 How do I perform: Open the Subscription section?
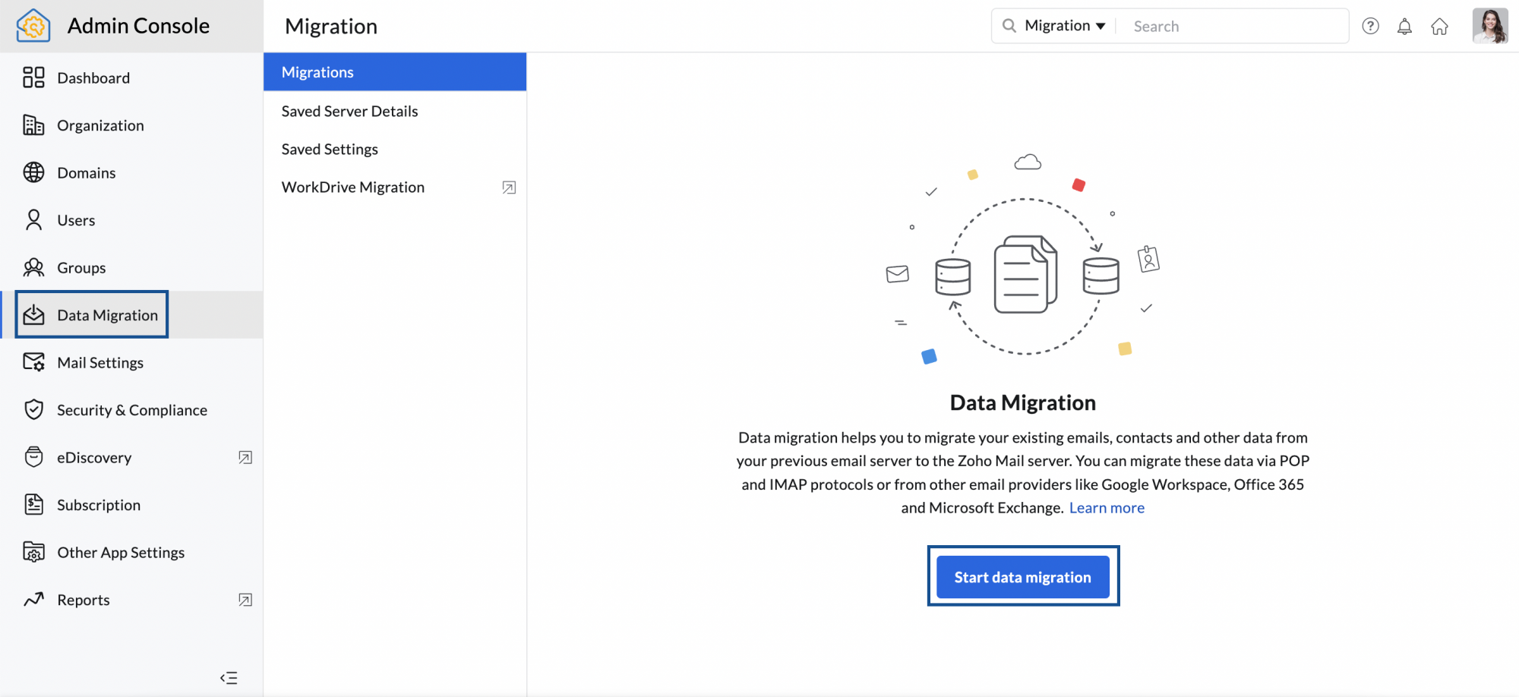tap(99, 504)
